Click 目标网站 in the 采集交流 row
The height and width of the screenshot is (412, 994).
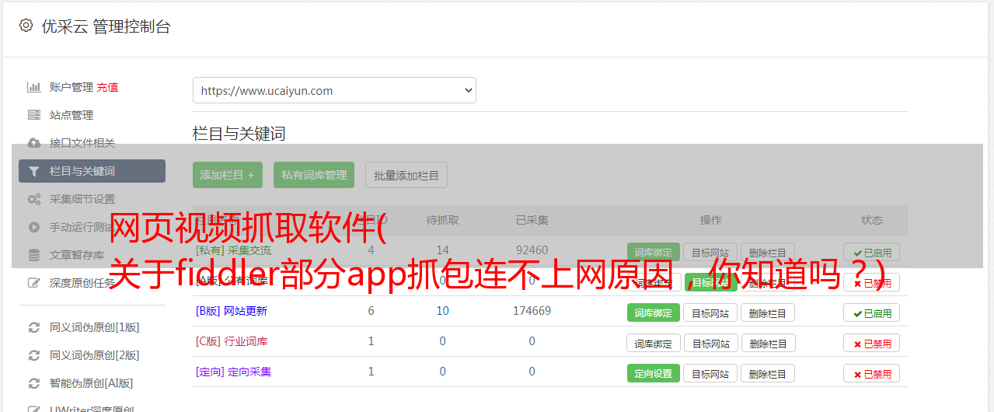pos(710,252)
